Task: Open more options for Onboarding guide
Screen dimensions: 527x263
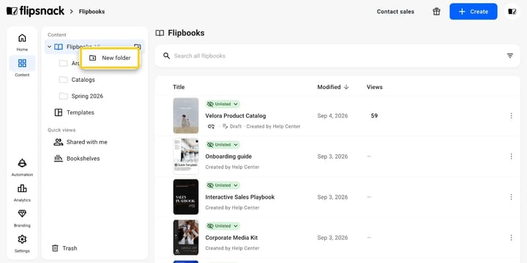Action: [511, 156]
